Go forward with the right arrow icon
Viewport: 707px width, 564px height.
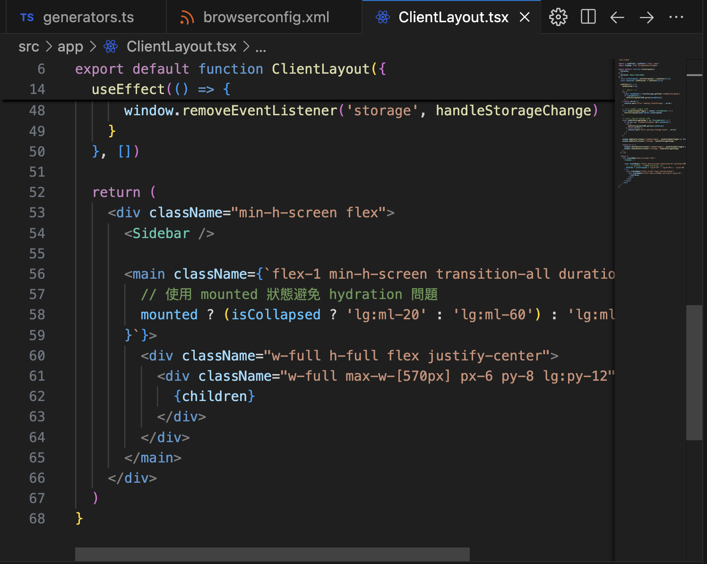click(647, 17)
